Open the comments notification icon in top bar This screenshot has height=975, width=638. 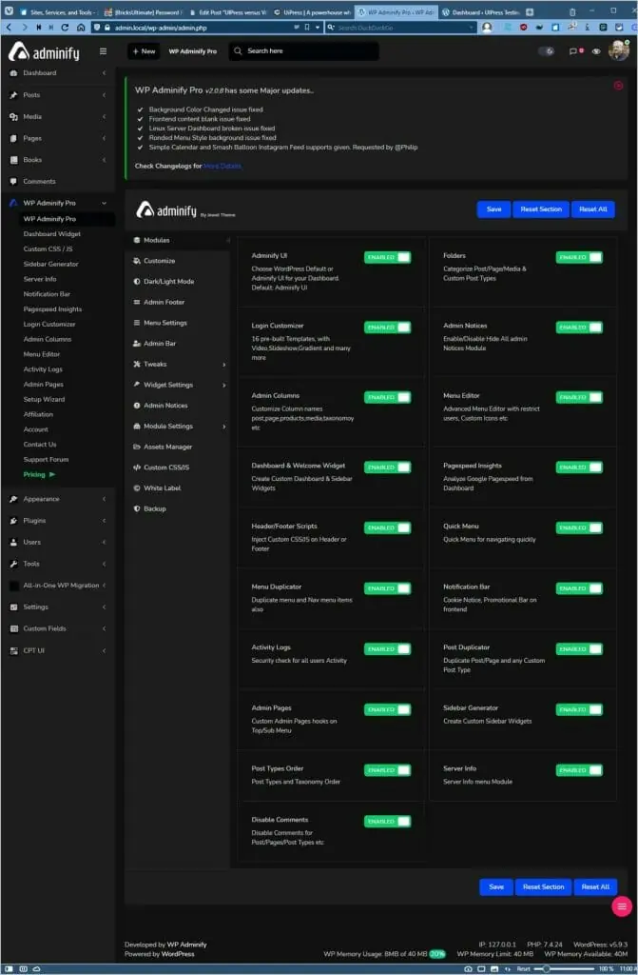tap(572, 51)
